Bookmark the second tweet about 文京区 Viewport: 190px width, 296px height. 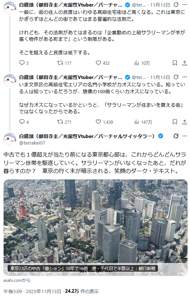click(175, 122)
